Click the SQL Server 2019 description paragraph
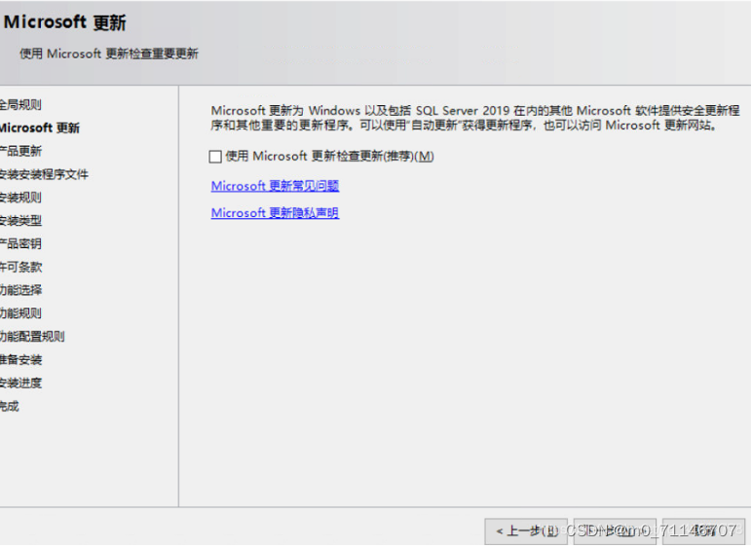 pos(475,118)
